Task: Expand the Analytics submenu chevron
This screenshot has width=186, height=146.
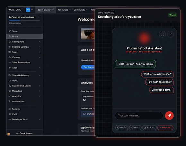Action: 39,96
